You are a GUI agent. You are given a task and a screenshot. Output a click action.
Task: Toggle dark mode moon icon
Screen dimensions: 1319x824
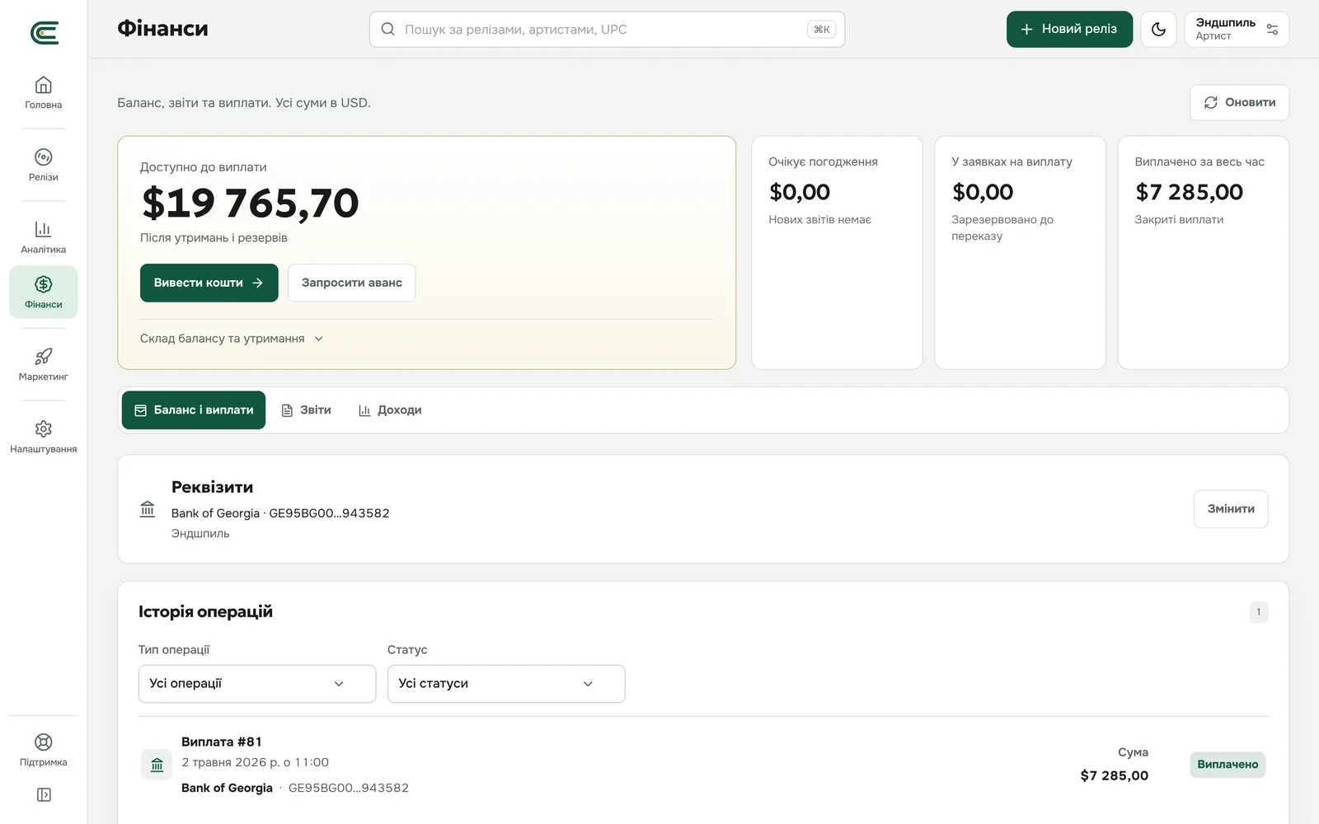pos(1158,30)
